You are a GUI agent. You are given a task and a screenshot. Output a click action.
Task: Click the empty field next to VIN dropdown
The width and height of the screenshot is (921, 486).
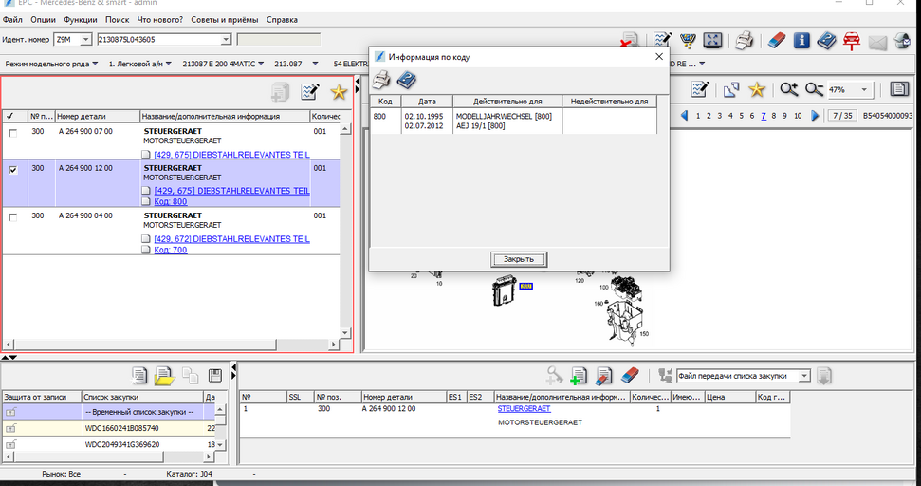coord(279,39)
